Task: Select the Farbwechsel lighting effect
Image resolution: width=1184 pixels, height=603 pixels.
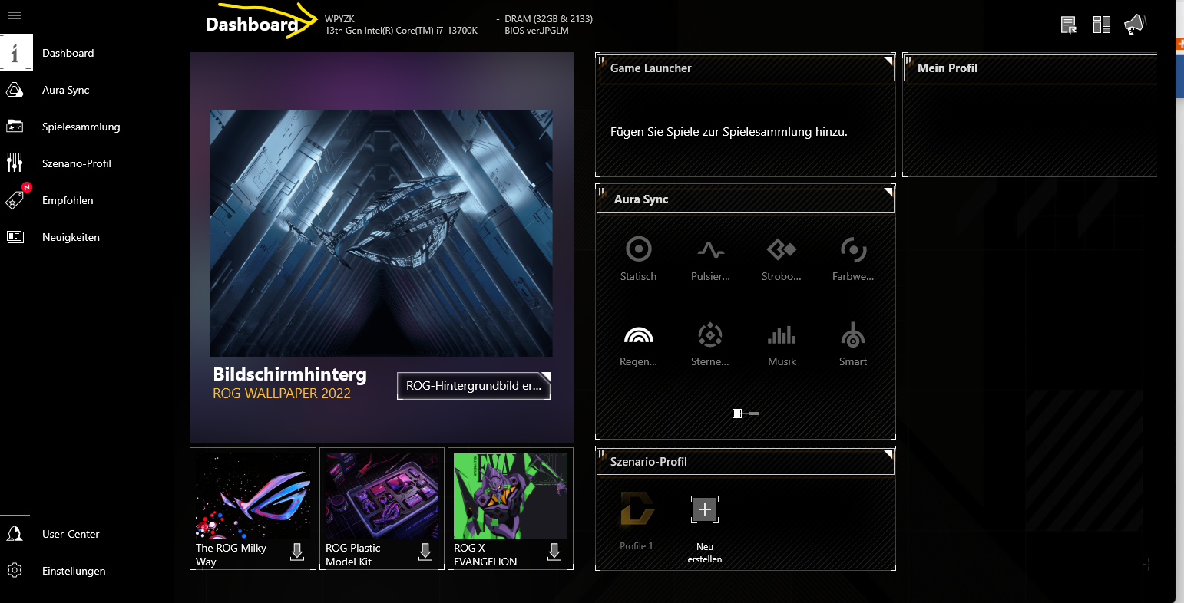Action: (853, 259)
